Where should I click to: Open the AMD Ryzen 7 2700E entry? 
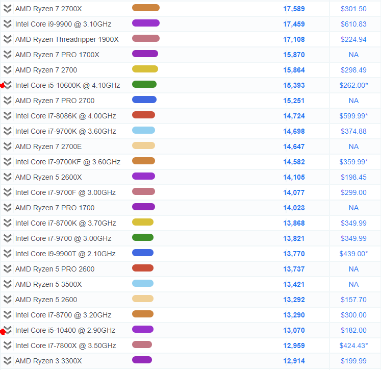click(48, 146)
